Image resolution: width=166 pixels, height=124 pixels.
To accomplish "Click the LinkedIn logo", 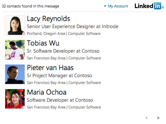I will [149, 6].
